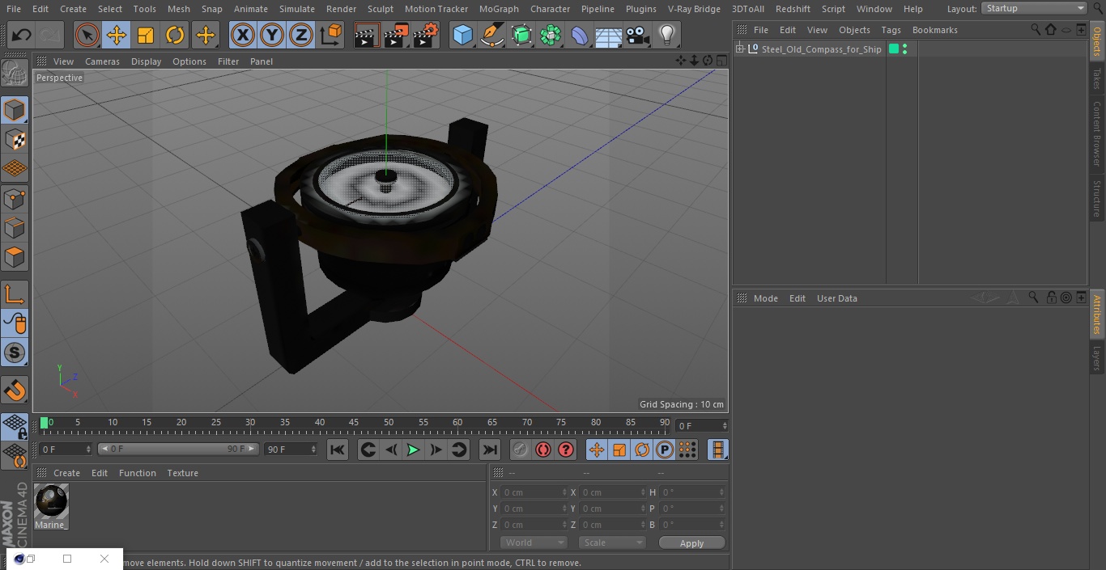Switch to Points mode
This screenshot has width=1106, height=570.
click(15, 198)
